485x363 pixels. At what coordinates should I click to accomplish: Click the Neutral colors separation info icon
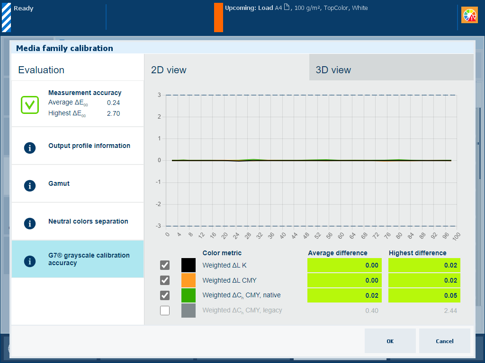30,223
